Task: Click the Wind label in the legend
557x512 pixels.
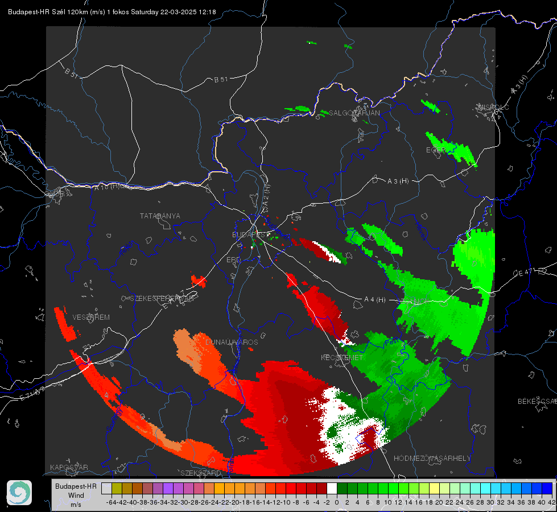Action: (x=76, y=496)
